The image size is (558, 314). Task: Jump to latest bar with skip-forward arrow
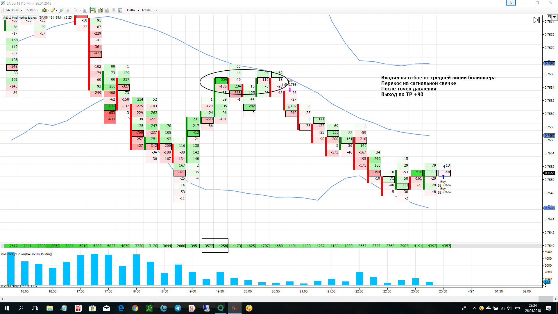click(x=536, y=20)
